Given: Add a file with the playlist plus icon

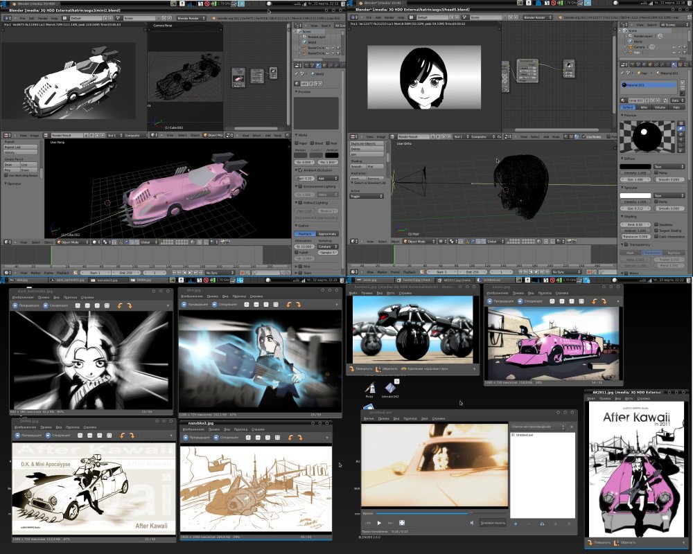Looking at the screenshot, I should (516, 524).
